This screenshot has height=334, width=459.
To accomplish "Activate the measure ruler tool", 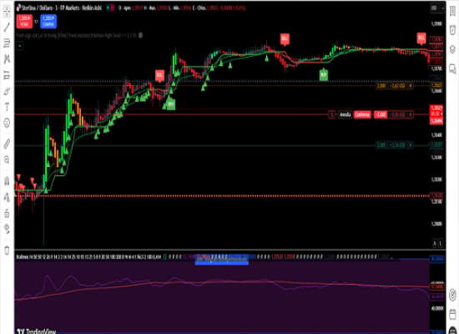I will [7, 144].
